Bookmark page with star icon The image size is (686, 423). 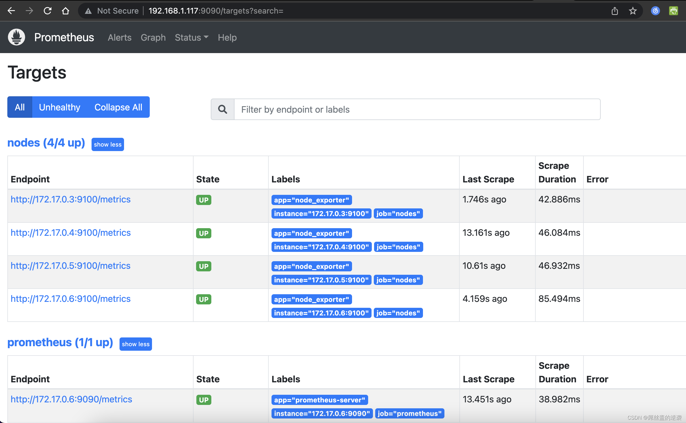point(633,11)
